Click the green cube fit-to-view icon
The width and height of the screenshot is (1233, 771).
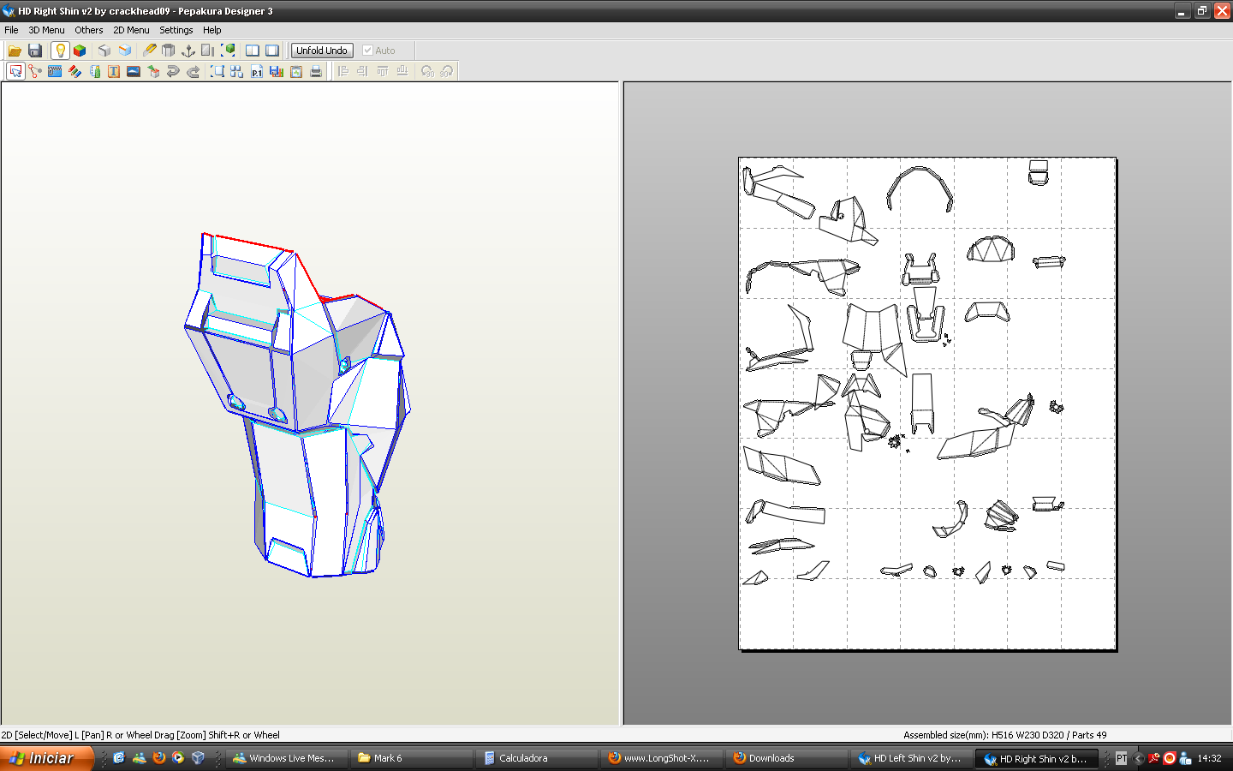click(228, 51)
